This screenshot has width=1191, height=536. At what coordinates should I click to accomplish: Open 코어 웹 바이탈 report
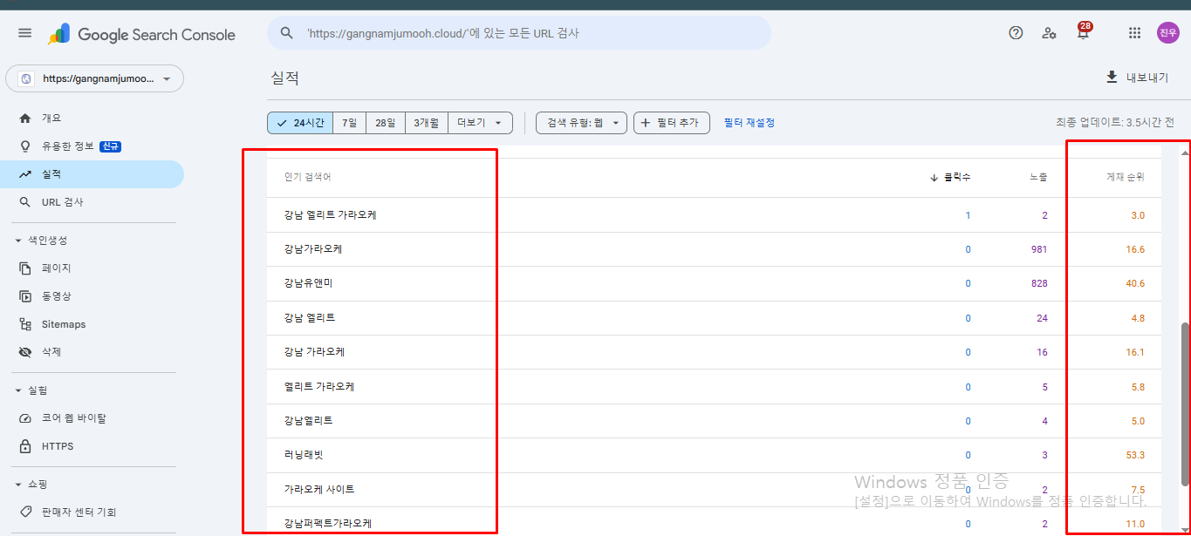pyautogui.click(x=73, y=418)
